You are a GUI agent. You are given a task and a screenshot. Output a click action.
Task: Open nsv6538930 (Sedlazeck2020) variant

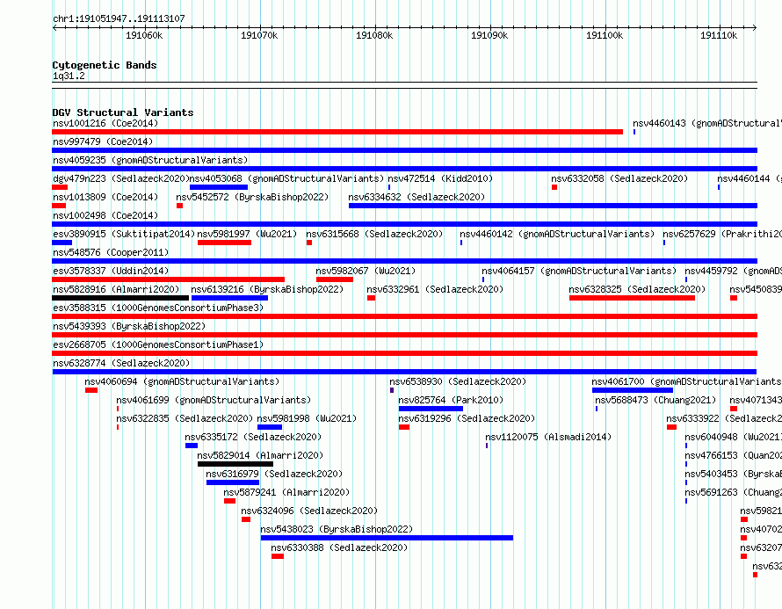tap(458, 381)
